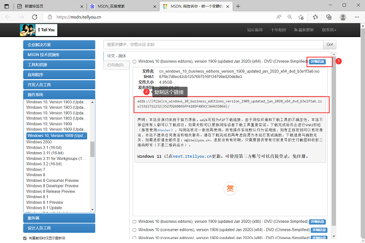Image resolution: width=365 pixels, height=243 pixels.
Task: Toggle the 有重复项时仅显示最新项 checkbox
Action: [24, 239]
